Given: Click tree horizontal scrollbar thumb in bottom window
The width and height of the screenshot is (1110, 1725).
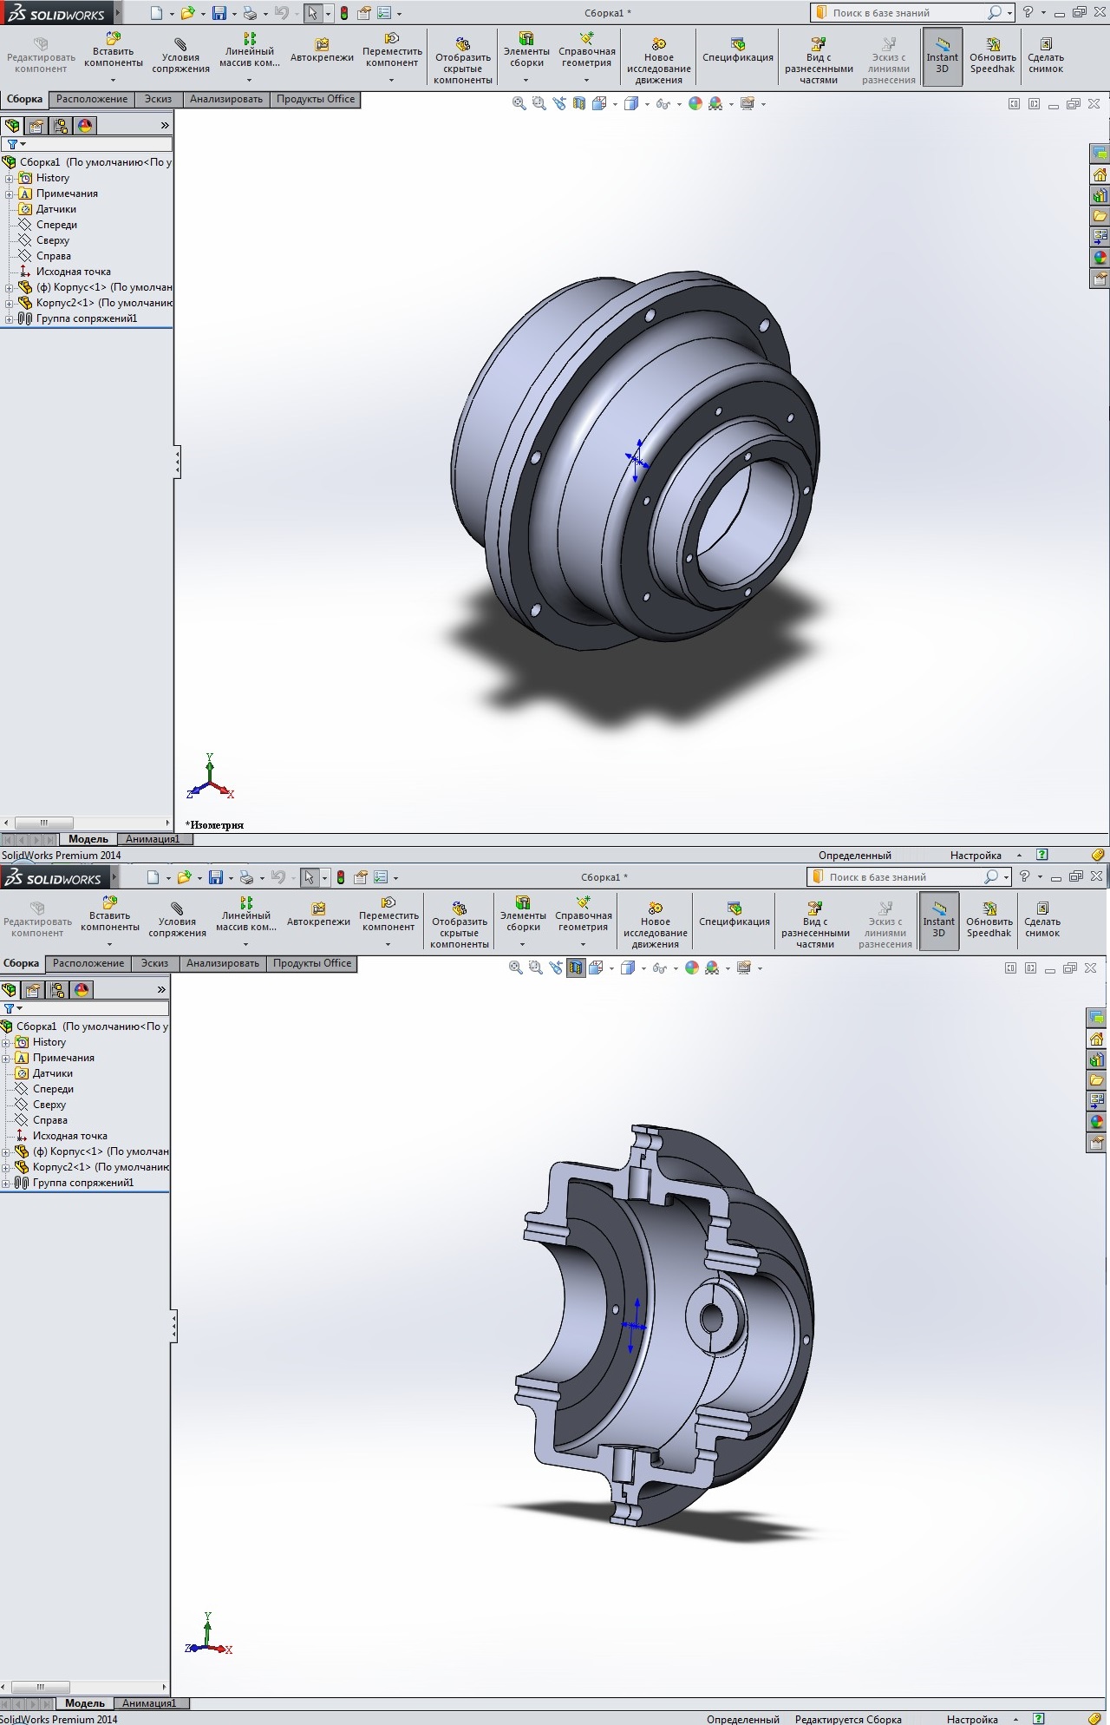Looking at the screenshot, I should pos(40,1689).
